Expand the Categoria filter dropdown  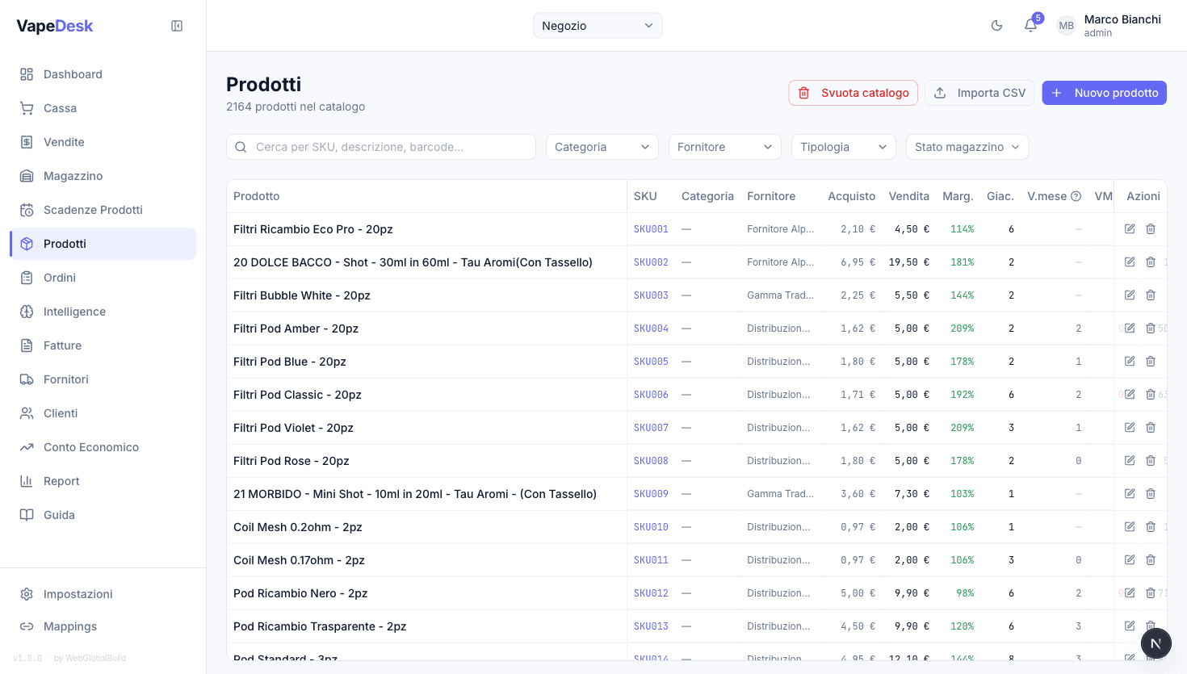[602, 147]
